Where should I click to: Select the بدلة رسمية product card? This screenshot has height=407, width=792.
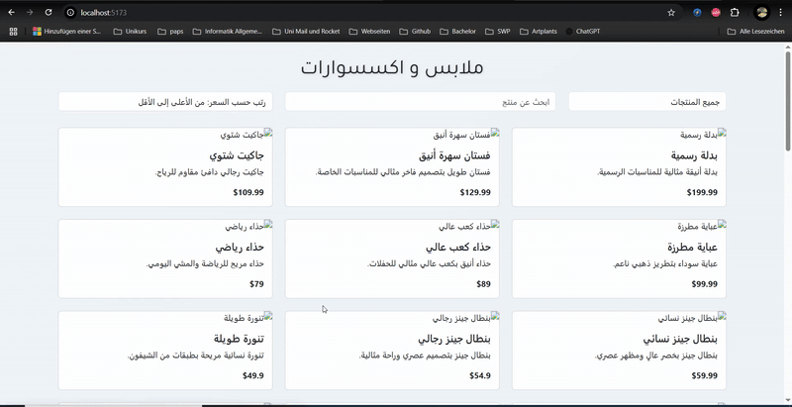[619, 166]
